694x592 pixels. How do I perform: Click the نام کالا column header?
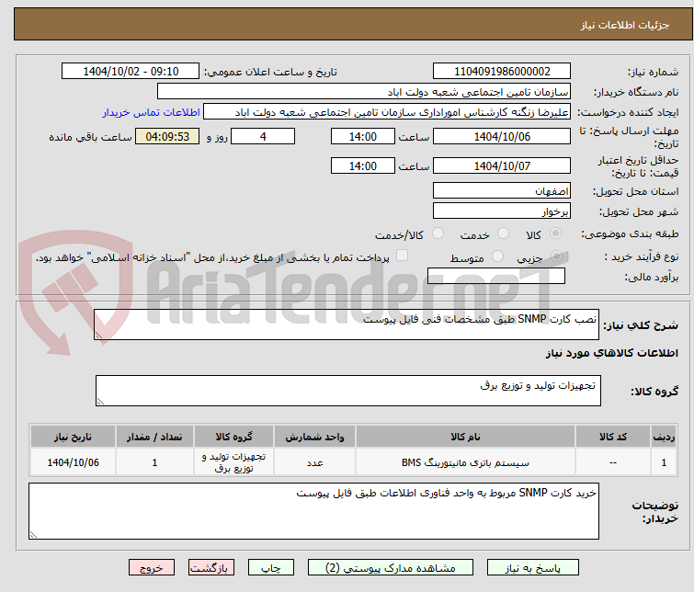pyautogui.click(x=465, y=437)
